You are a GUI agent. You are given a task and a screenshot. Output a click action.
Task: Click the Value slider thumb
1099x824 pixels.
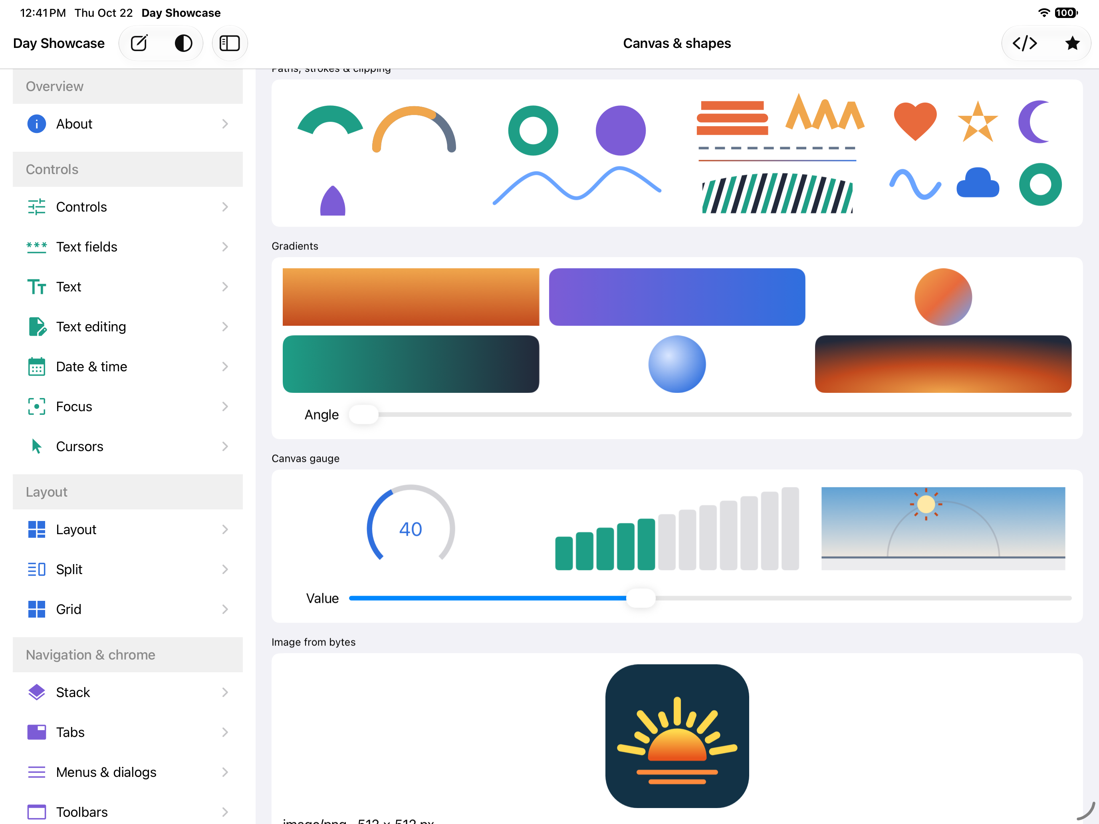641,598
